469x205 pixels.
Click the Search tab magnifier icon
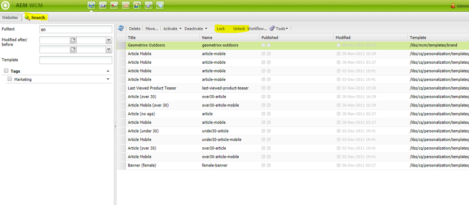28,18
